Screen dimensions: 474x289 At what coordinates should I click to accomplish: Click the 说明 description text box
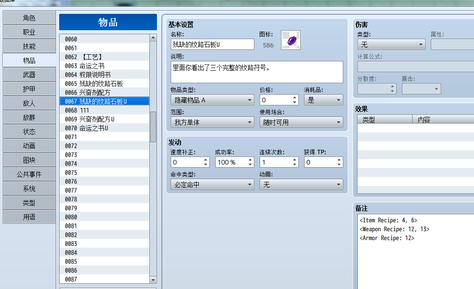pyautogui.click(x=257, y=72)
